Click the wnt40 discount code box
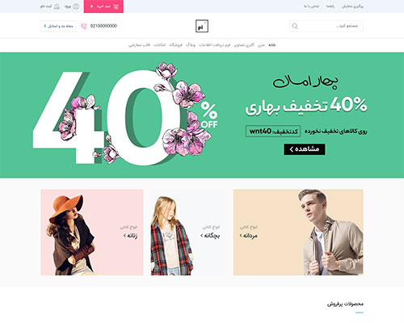Screen dimensions: 404x323 (273, 131)
